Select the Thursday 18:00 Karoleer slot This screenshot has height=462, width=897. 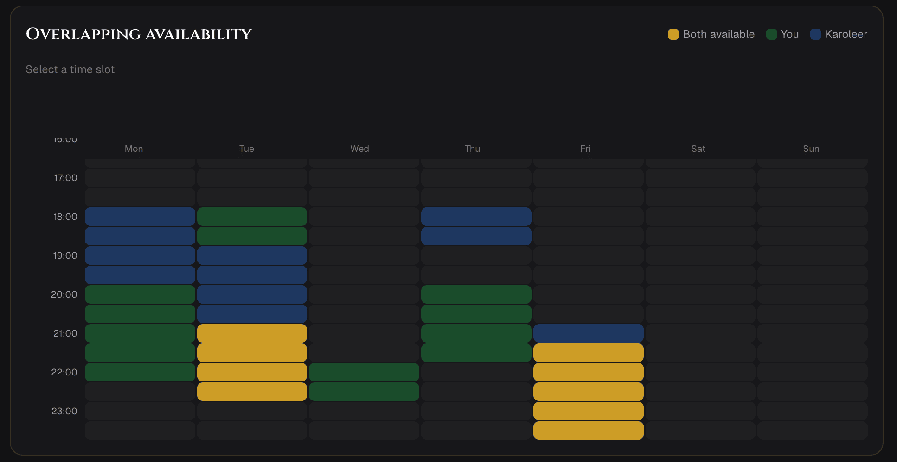point(476,216)
